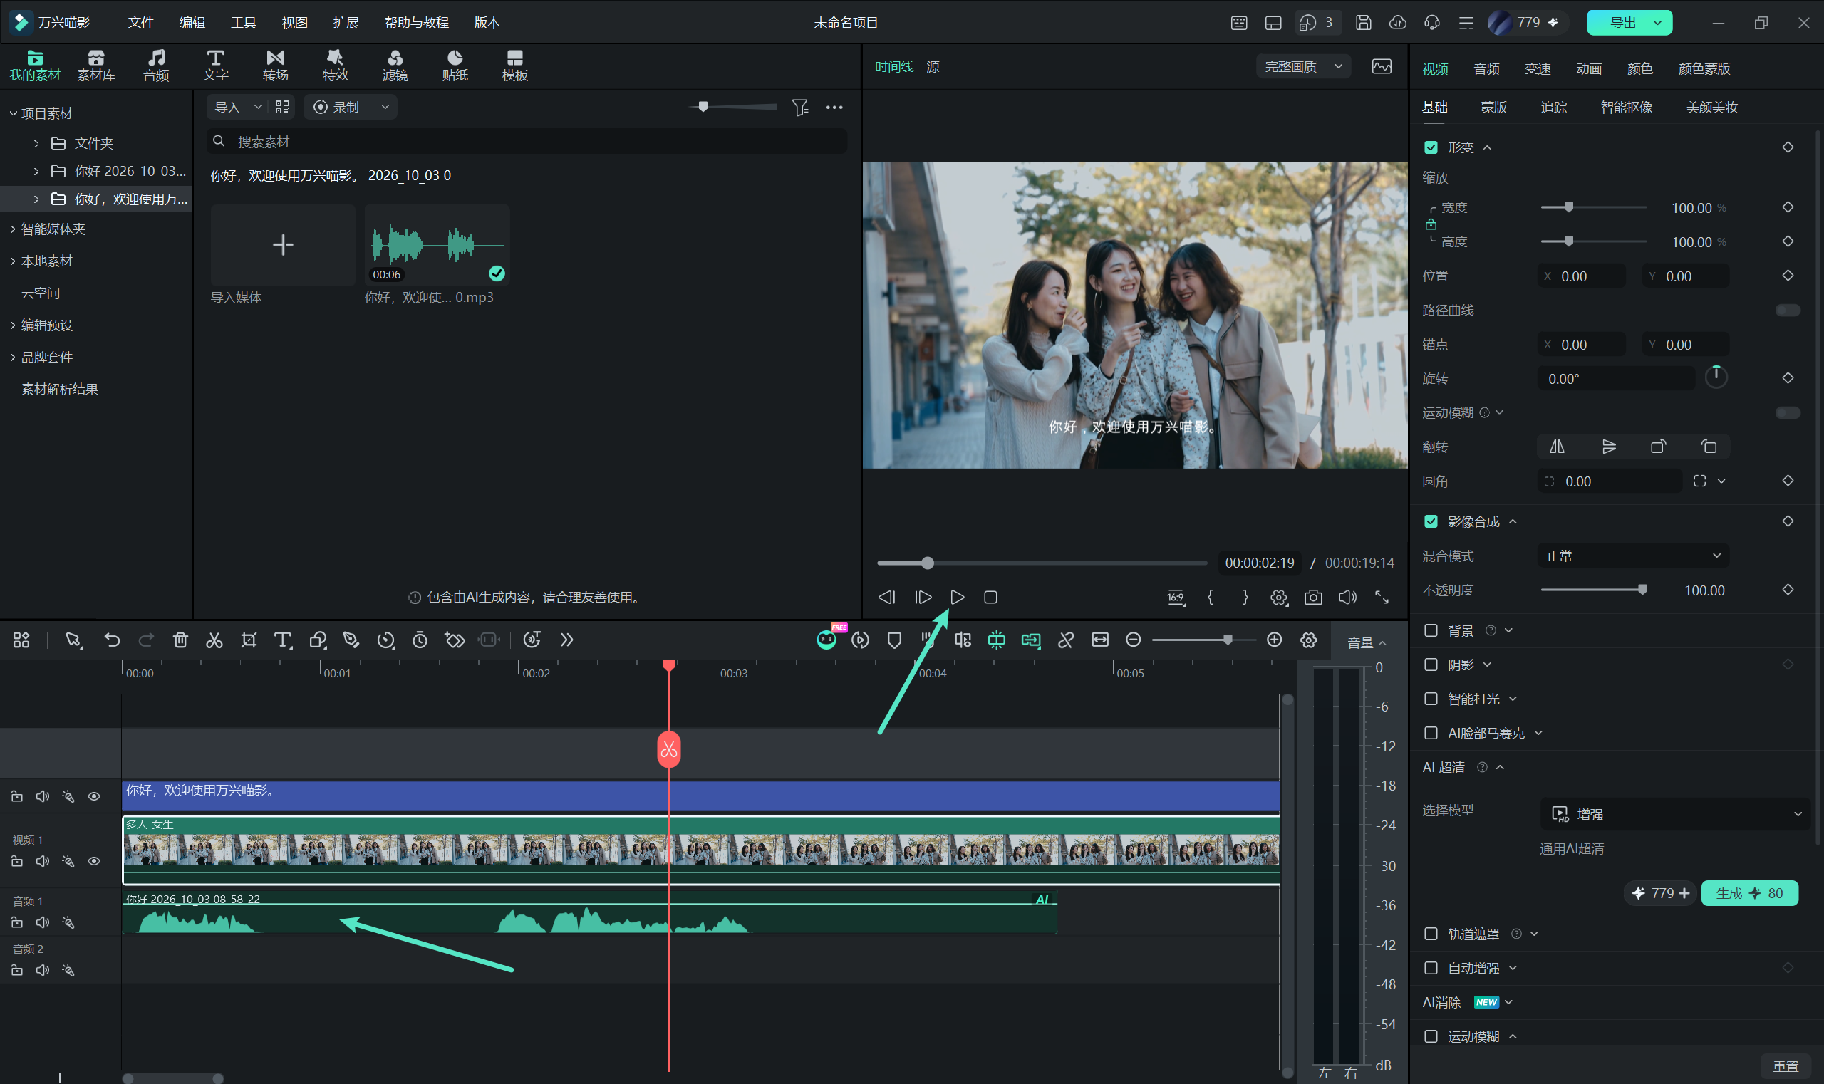The width and height of the screenshot is (1824, 1084).
Task: Click the fullscreen preview icon
Action: 1382,598
